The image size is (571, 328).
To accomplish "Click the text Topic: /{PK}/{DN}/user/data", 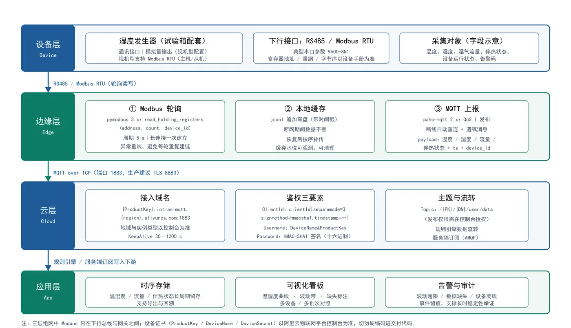I will [457, 209].
